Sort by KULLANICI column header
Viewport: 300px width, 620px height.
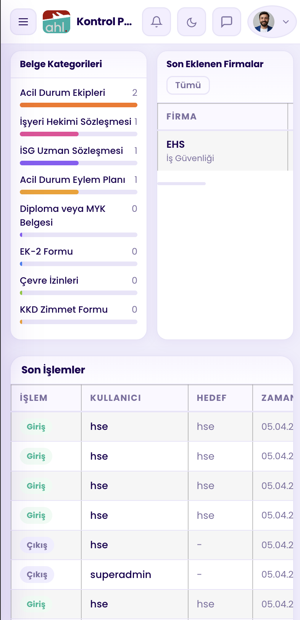click(x=116, y=398)
